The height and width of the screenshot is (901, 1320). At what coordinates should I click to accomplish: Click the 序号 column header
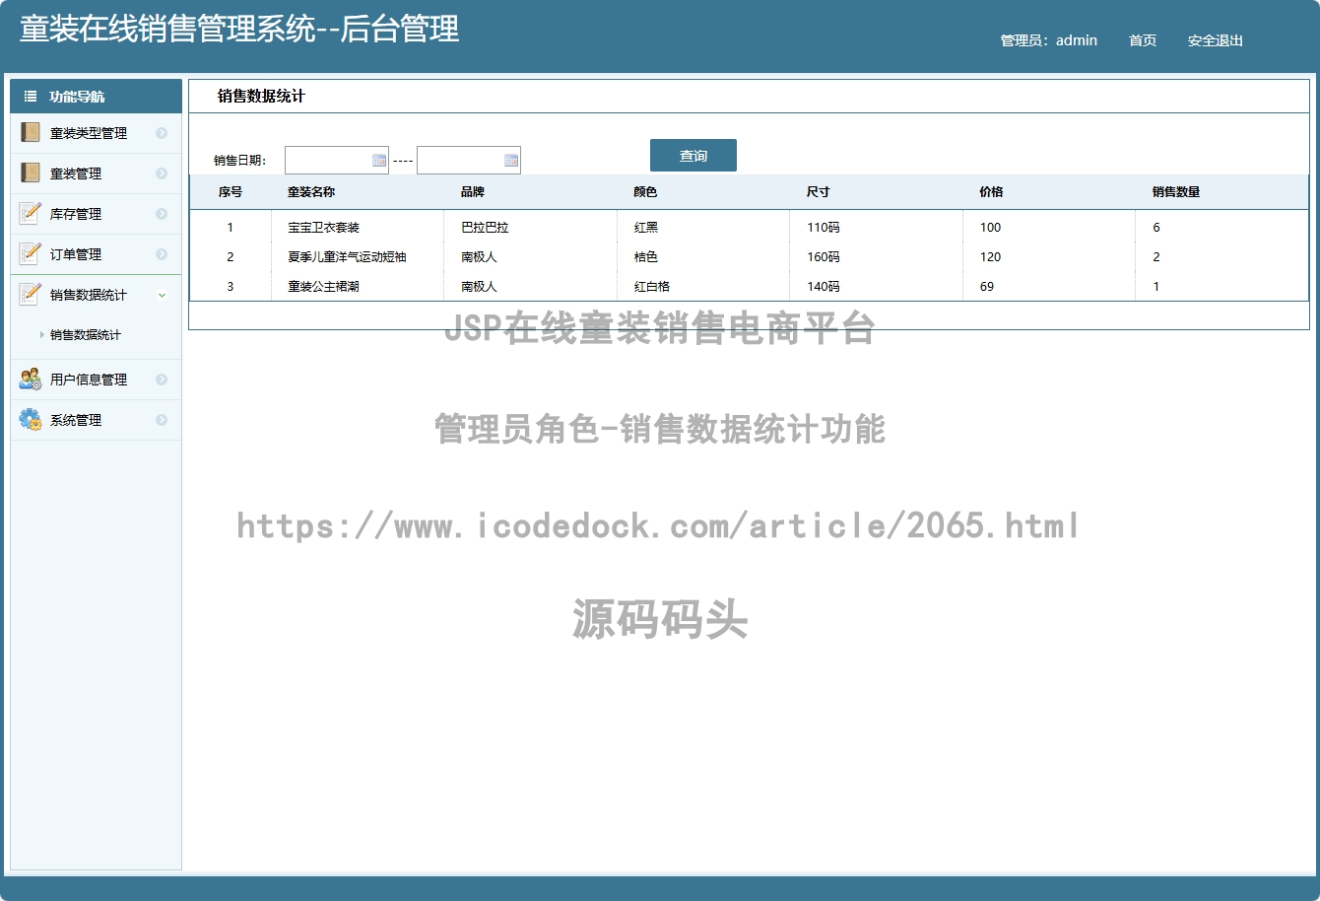point(231,192)
